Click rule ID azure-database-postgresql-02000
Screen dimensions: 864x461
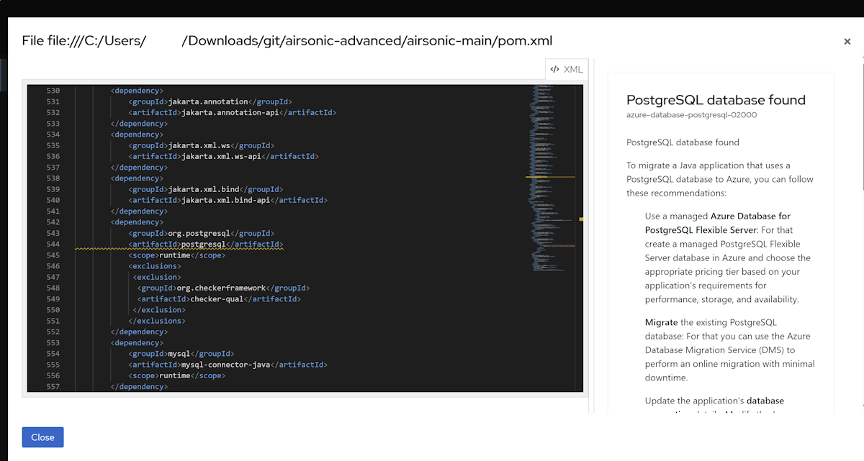tap(691, 115)
